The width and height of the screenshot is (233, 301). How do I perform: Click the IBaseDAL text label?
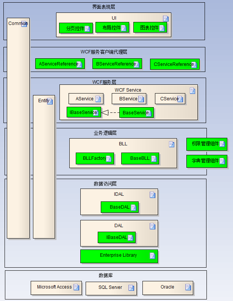[117, 237]
